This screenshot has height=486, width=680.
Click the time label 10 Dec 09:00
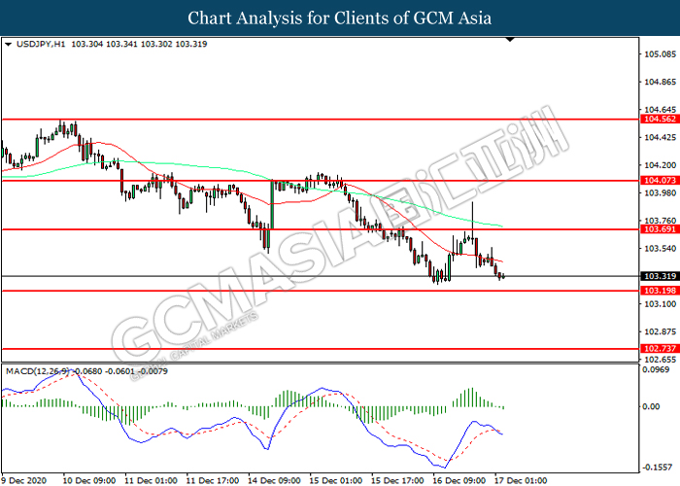point(89,480)
